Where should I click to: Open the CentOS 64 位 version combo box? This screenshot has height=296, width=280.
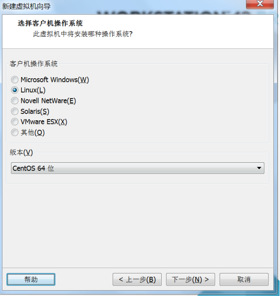(x=137, y=168)
